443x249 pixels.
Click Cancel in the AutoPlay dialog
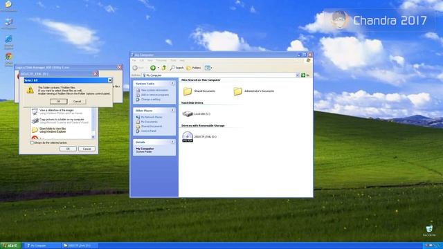(x=87, y=149)
